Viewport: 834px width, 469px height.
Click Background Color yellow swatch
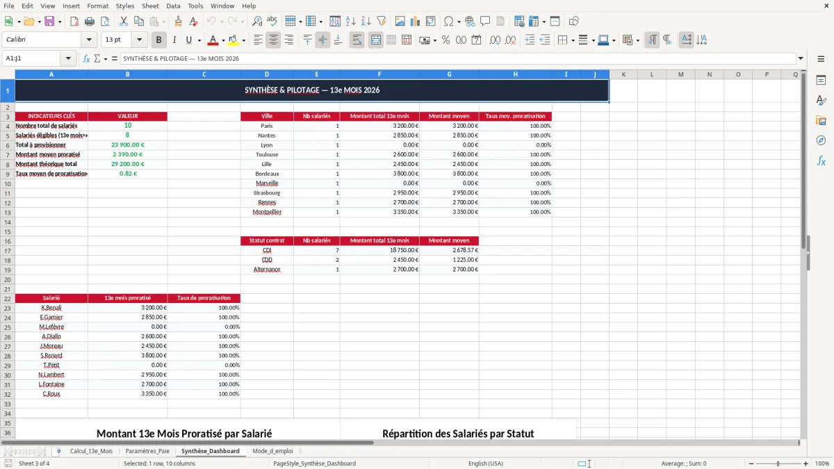click(x=233, y=40)
